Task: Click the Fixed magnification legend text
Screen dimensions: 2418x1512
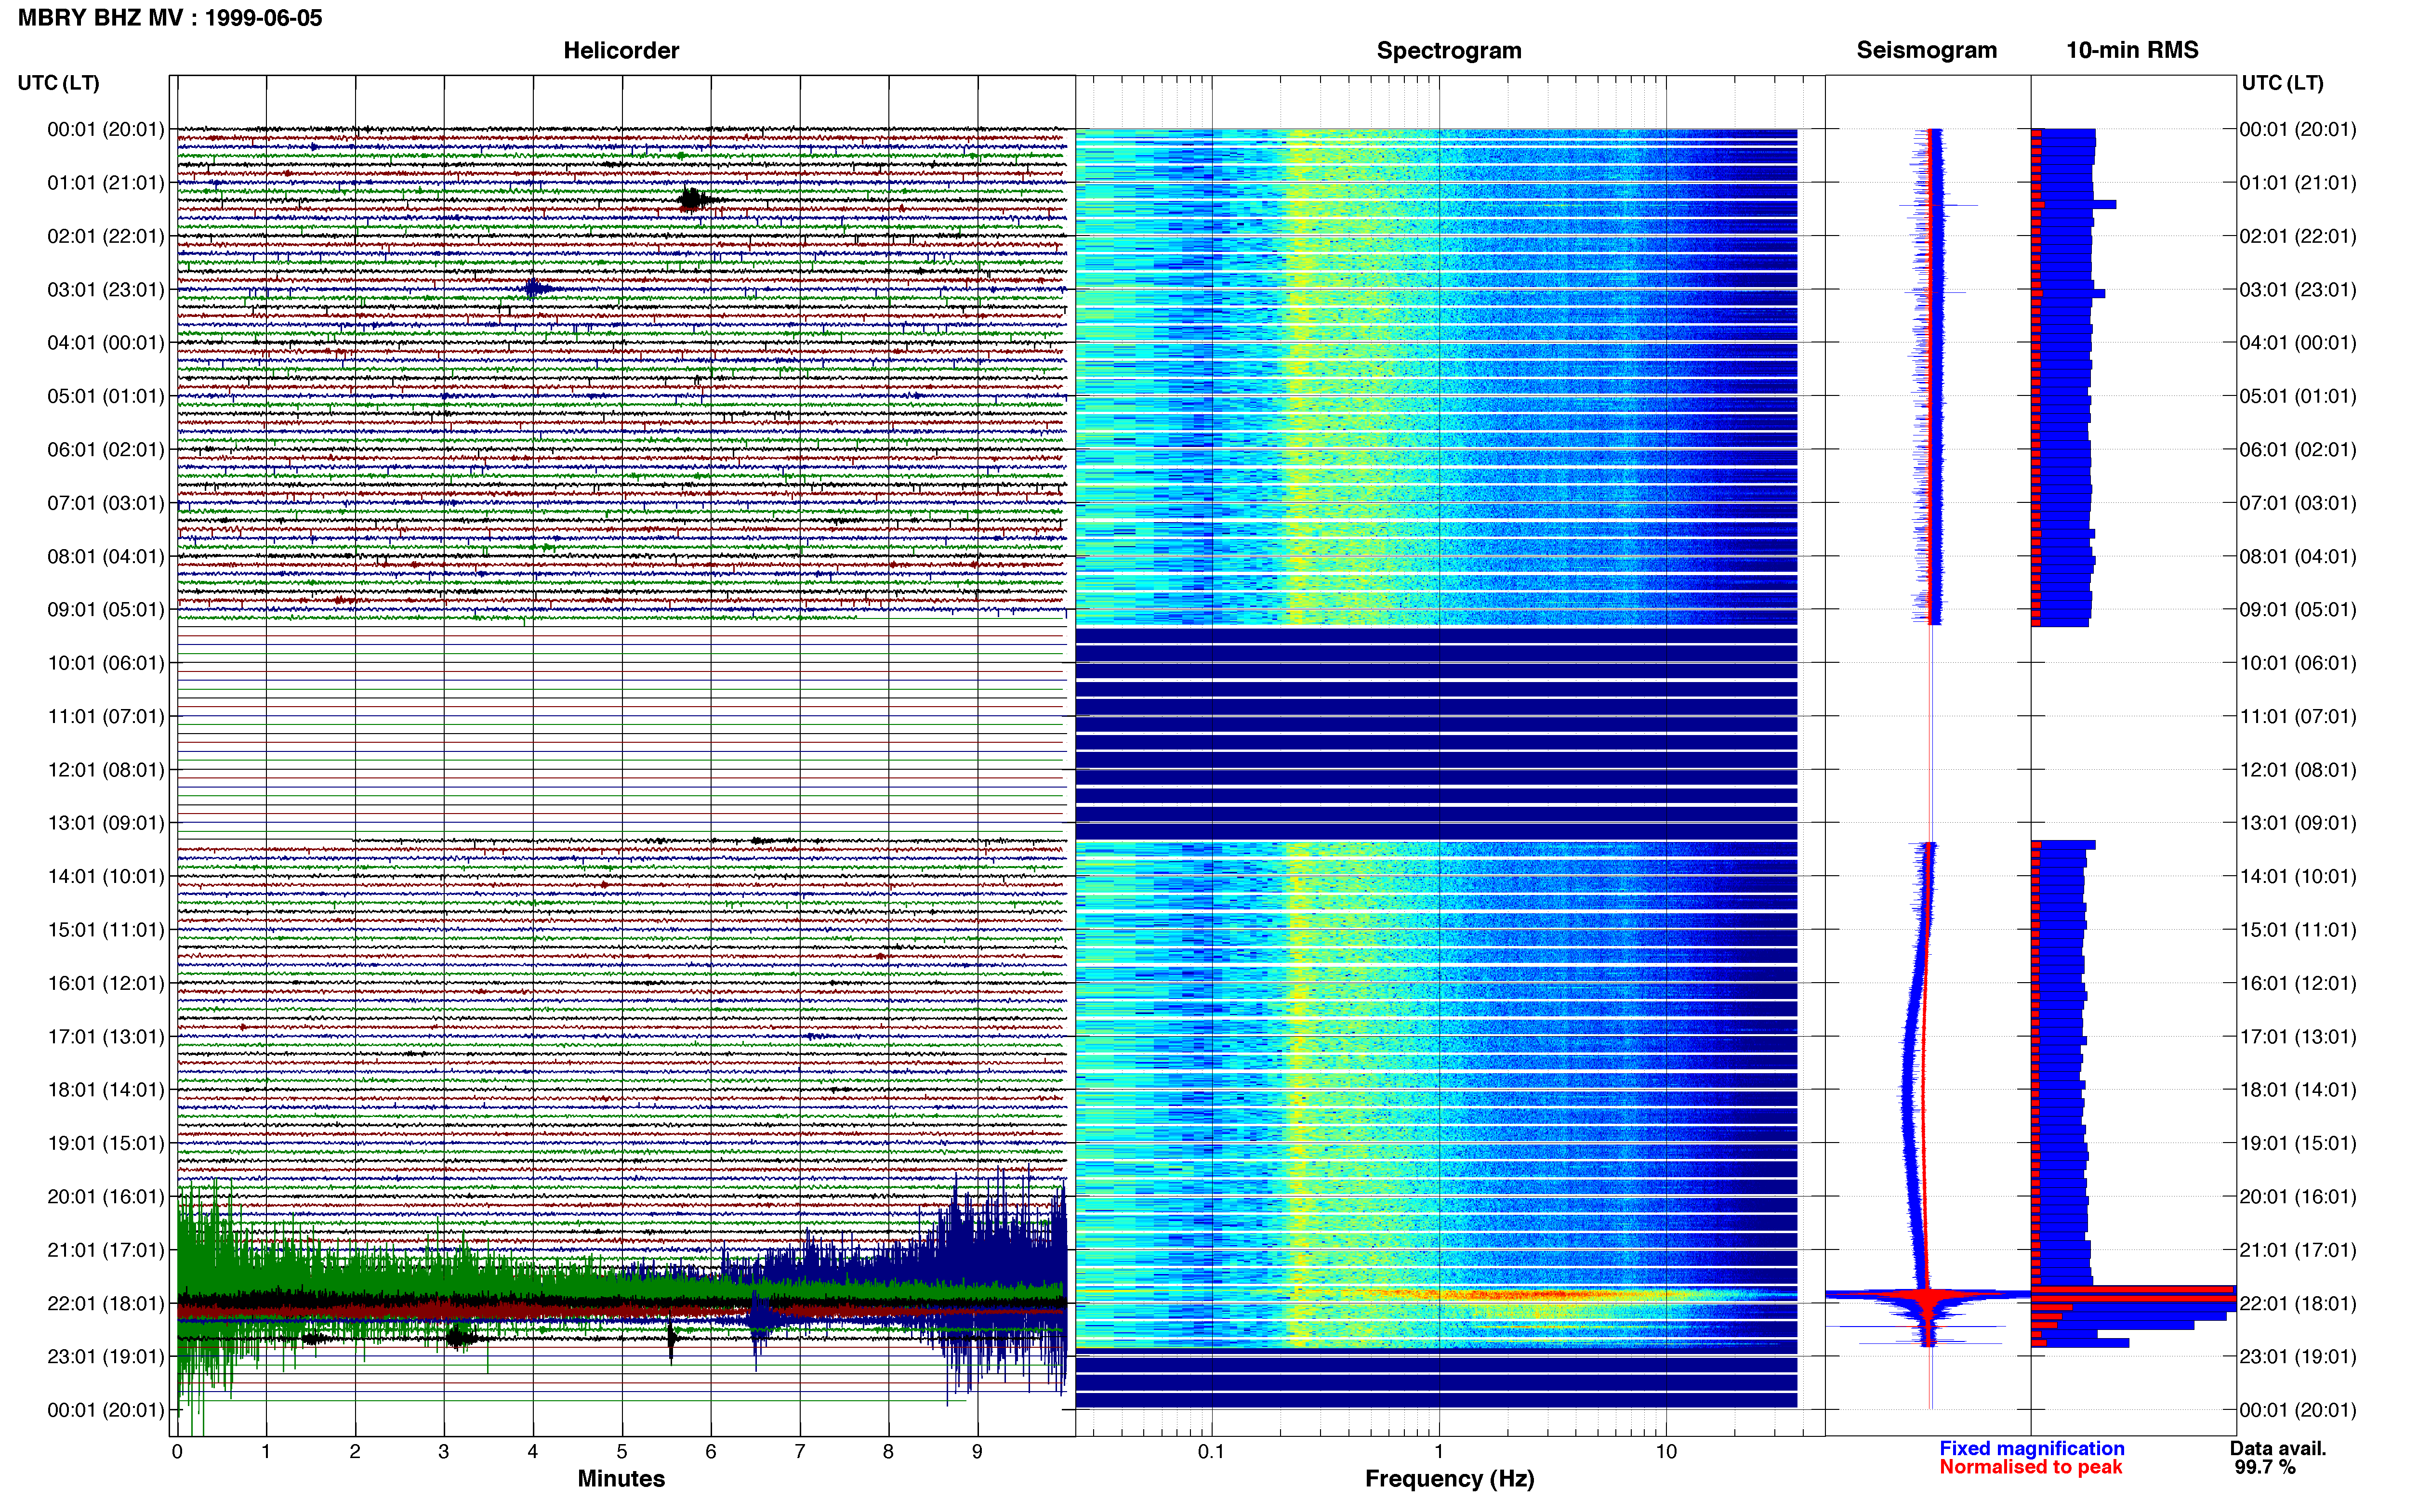Action: point(2031,1449)
